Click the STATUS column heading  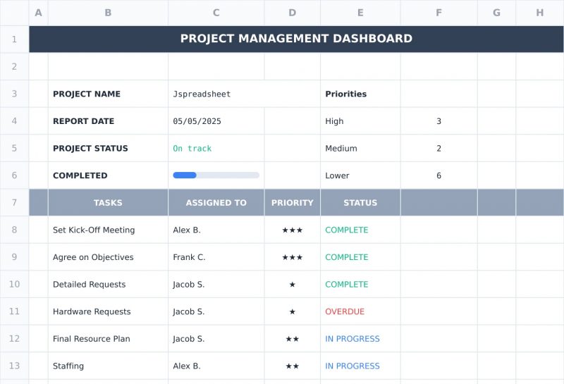coord(360,202)
